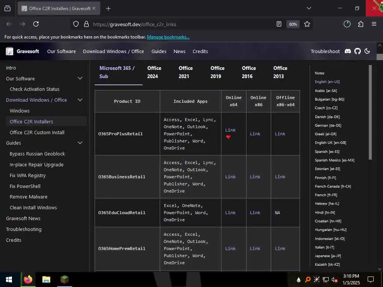Open the Firefox hamburger menu
The image size is (383, 287).
[x=374, y=24]
